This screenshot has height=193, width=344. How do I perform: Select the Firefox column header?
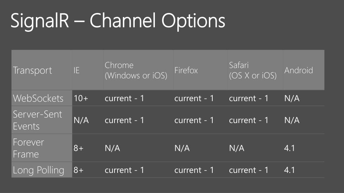[x=200, y=70]
